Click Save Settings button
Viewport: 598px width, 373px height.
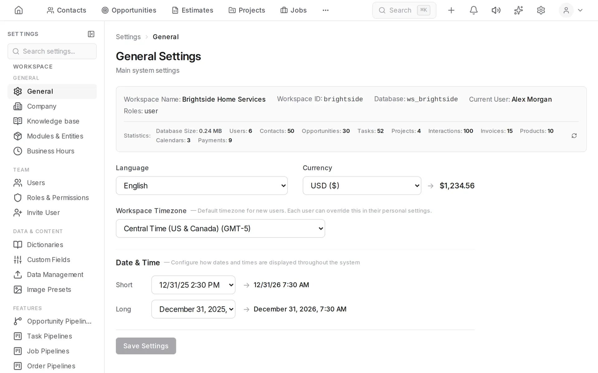click(146, 346)
